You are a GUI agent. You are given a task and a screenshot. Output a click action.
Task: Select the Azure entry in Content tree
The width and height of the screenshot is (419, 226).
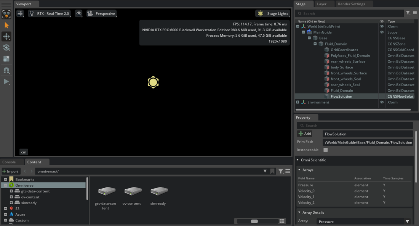[x=20, y=215]
